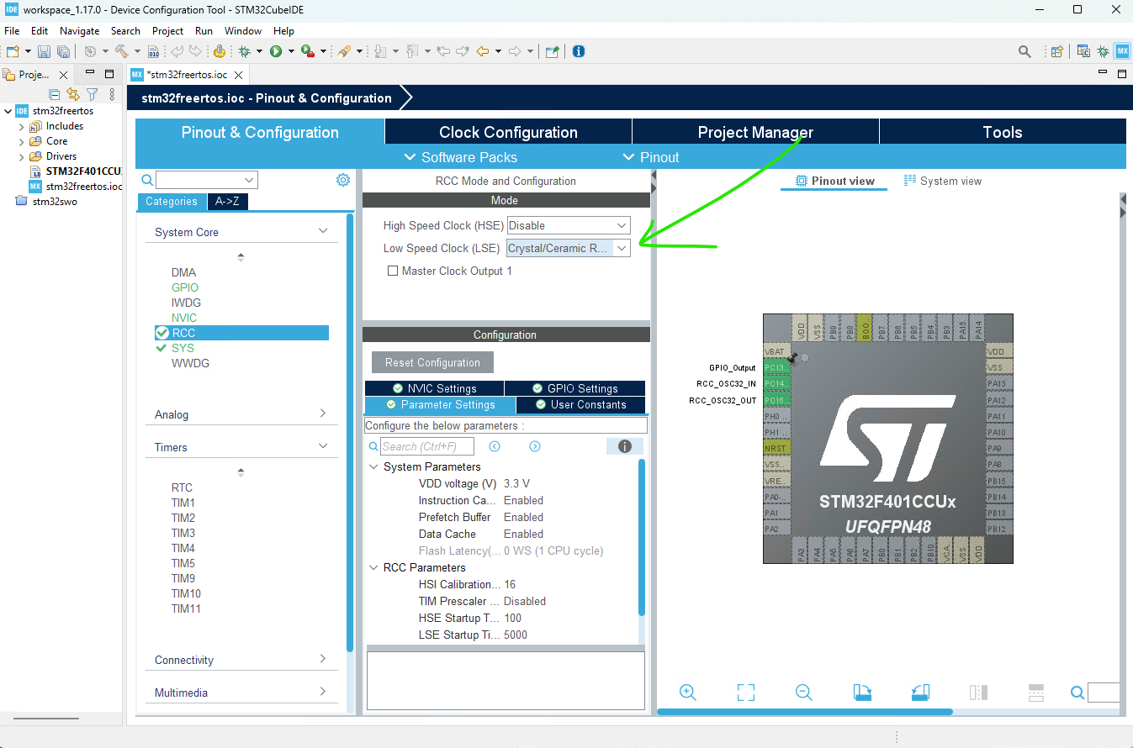1133x748 pixels.
Task: Go to previous parameter search result
Action: (495, 446)
